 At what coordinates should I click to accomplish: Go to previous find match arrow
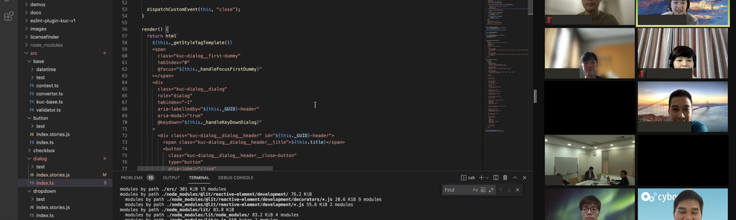pos(500,190)
